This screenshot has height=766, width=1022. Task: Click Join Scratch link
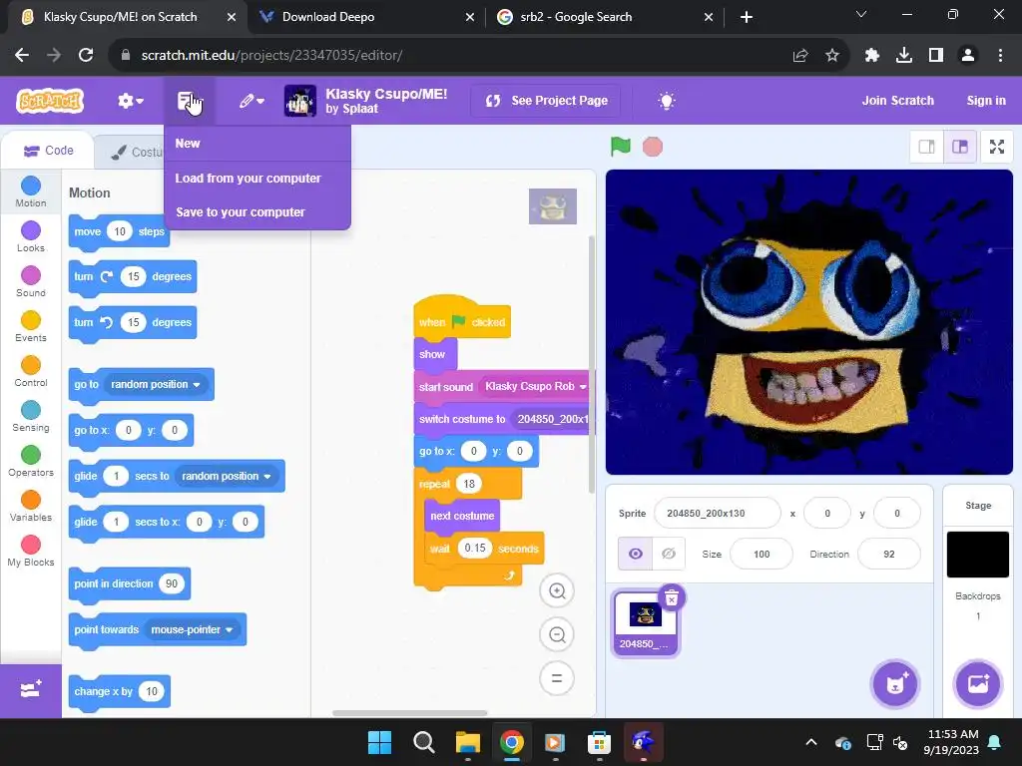pos(897,101)
